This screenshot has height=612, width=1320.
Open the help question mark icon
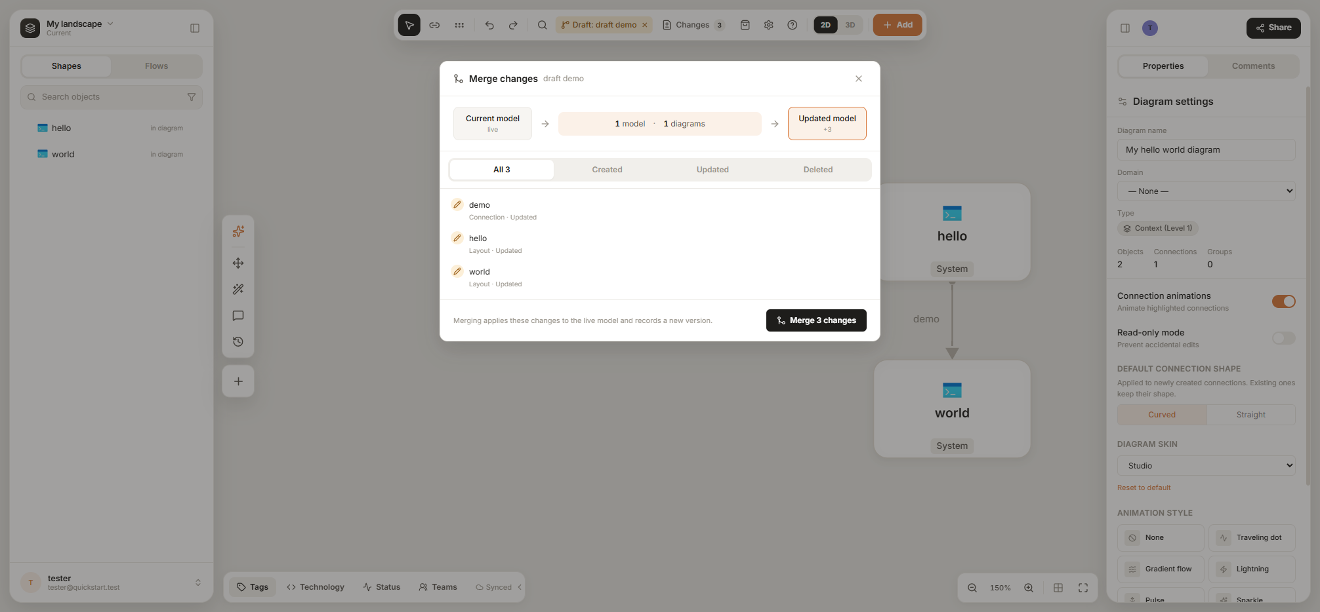click(793, 25)
